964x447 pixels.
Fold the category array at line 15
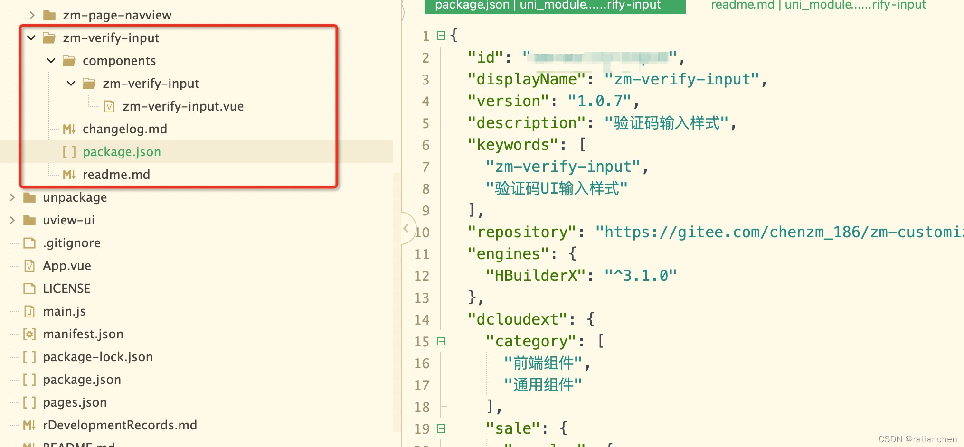(x=441, y=341)
